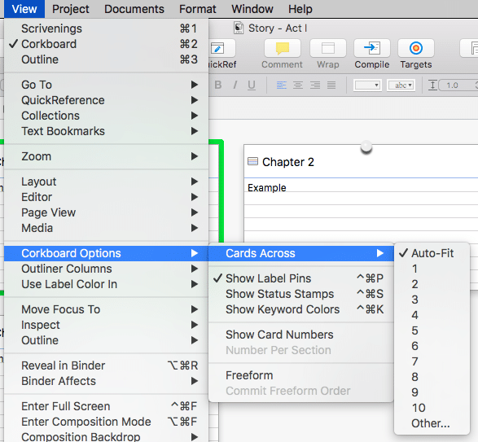478x442 pixels.
Task: Click the Comment toolbar icon
Action: [x=283, y=48]
